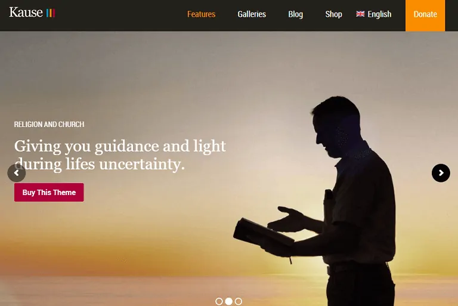Open the Blog menu item
458x306 pixels.
pos(296,14)
